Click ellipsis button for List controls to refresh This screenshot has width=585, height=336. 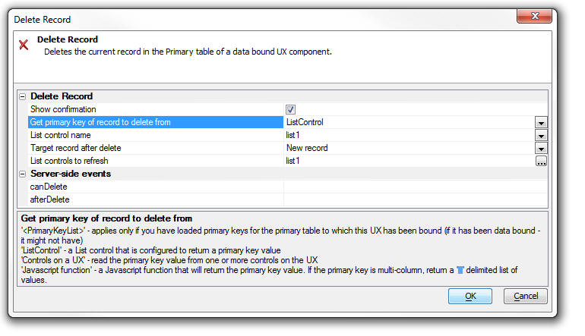click(x=541, y=161)
